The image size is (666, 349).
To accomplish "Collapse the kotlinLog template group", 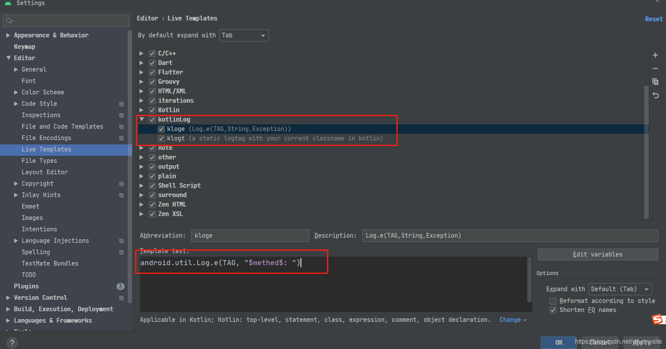I will pos(141,119).
